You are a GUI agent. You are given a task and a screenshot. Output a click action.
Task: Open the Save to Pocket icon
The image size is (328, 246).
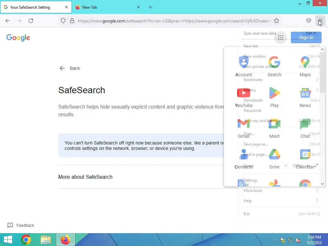[309, 21]
